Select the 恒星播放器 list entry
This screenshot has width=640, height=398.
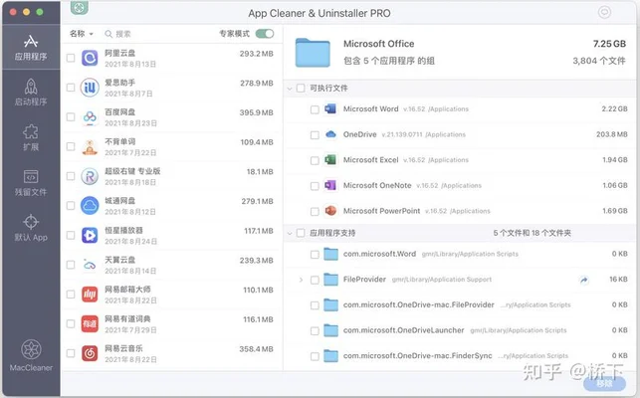(x=171, y=236)
